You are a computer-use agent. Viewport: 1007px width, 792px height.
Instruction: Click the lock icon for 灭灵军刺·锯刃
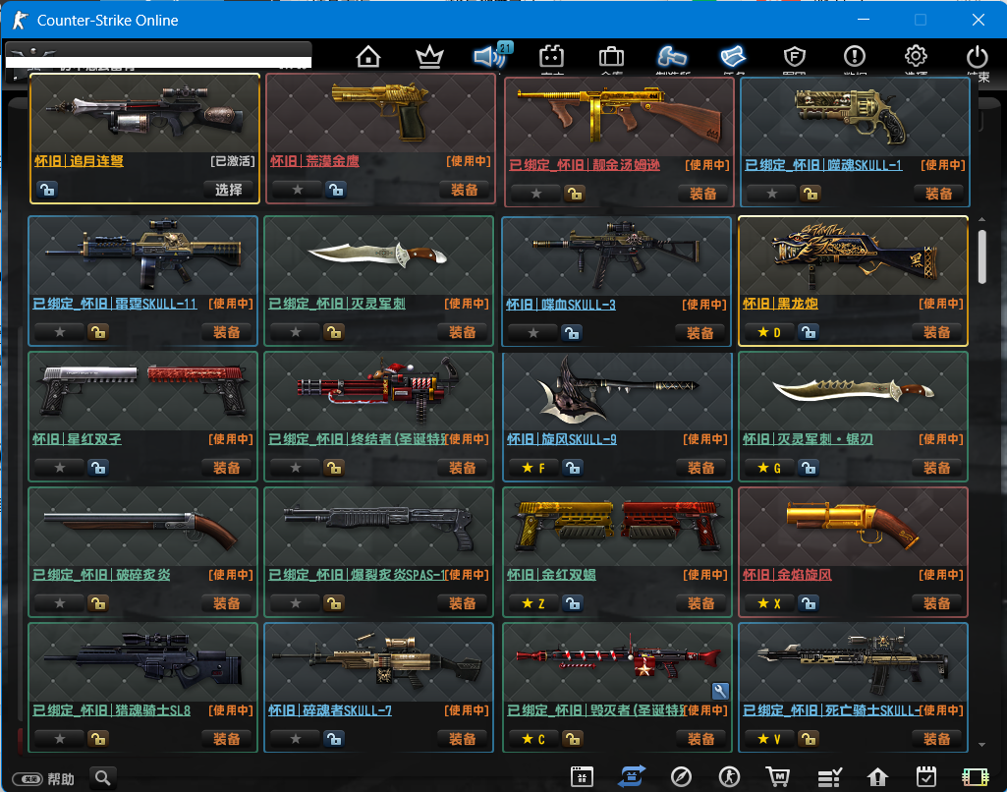click(x=809, y=468)
